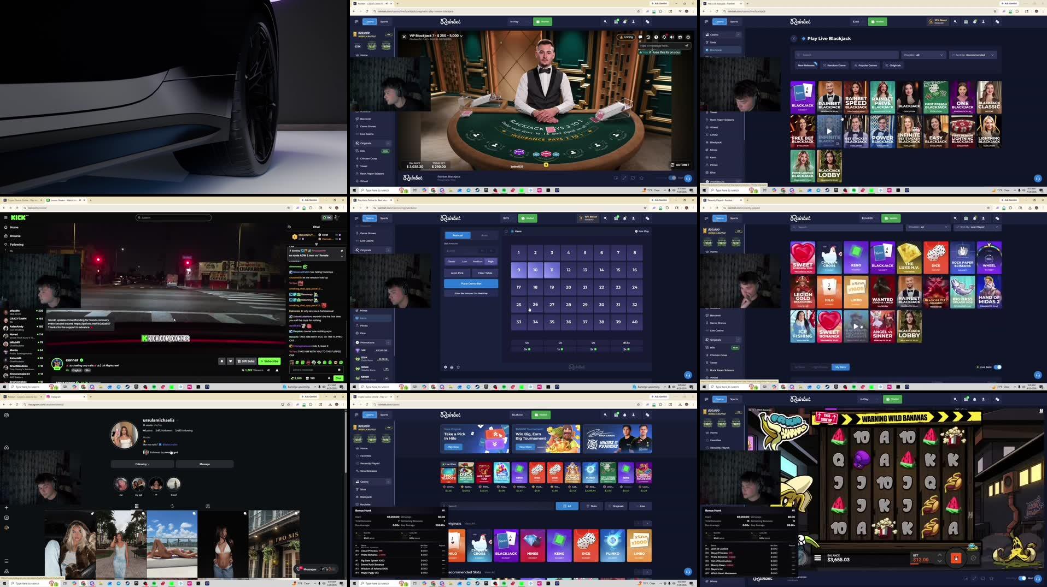The height and width of the screenshot is (587, 1047).
Task: Pick Keno number 26
Action: 535,305
